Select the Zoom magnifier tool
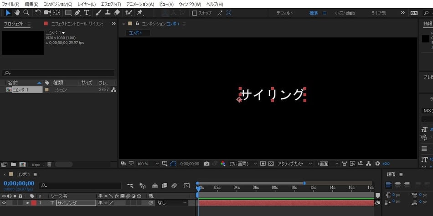 (26, 13)
